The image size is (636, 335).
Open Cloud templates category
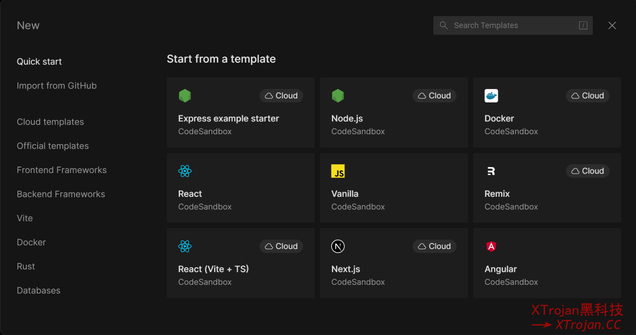coord(50,122)
